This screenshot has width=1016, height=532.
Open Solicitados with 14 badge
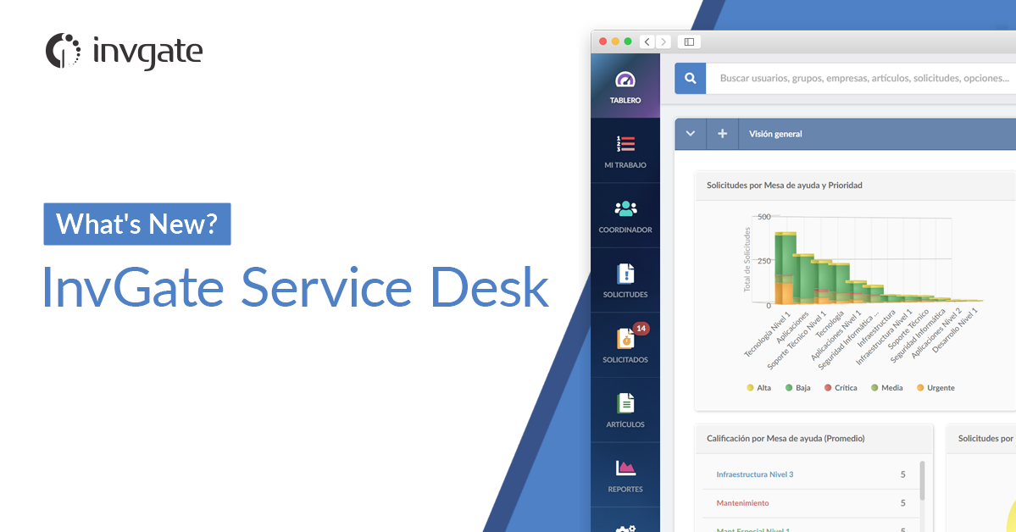(x=625, y=339)
